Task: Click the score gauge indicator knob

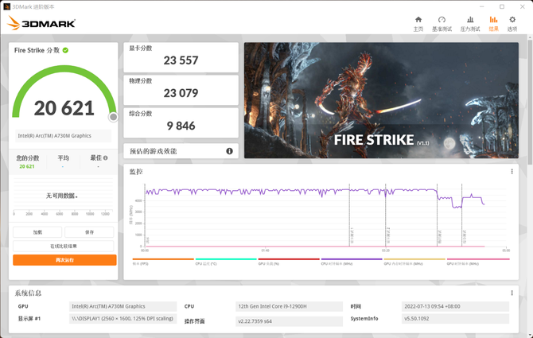Action: [113, 117]
